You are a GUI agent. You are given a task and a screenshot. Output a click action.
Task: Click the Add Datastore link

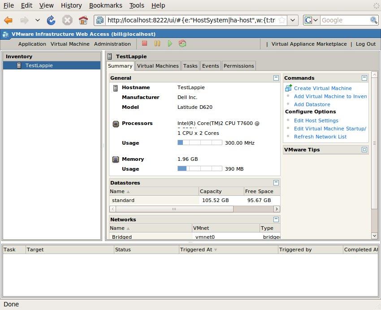pos(312,104)
